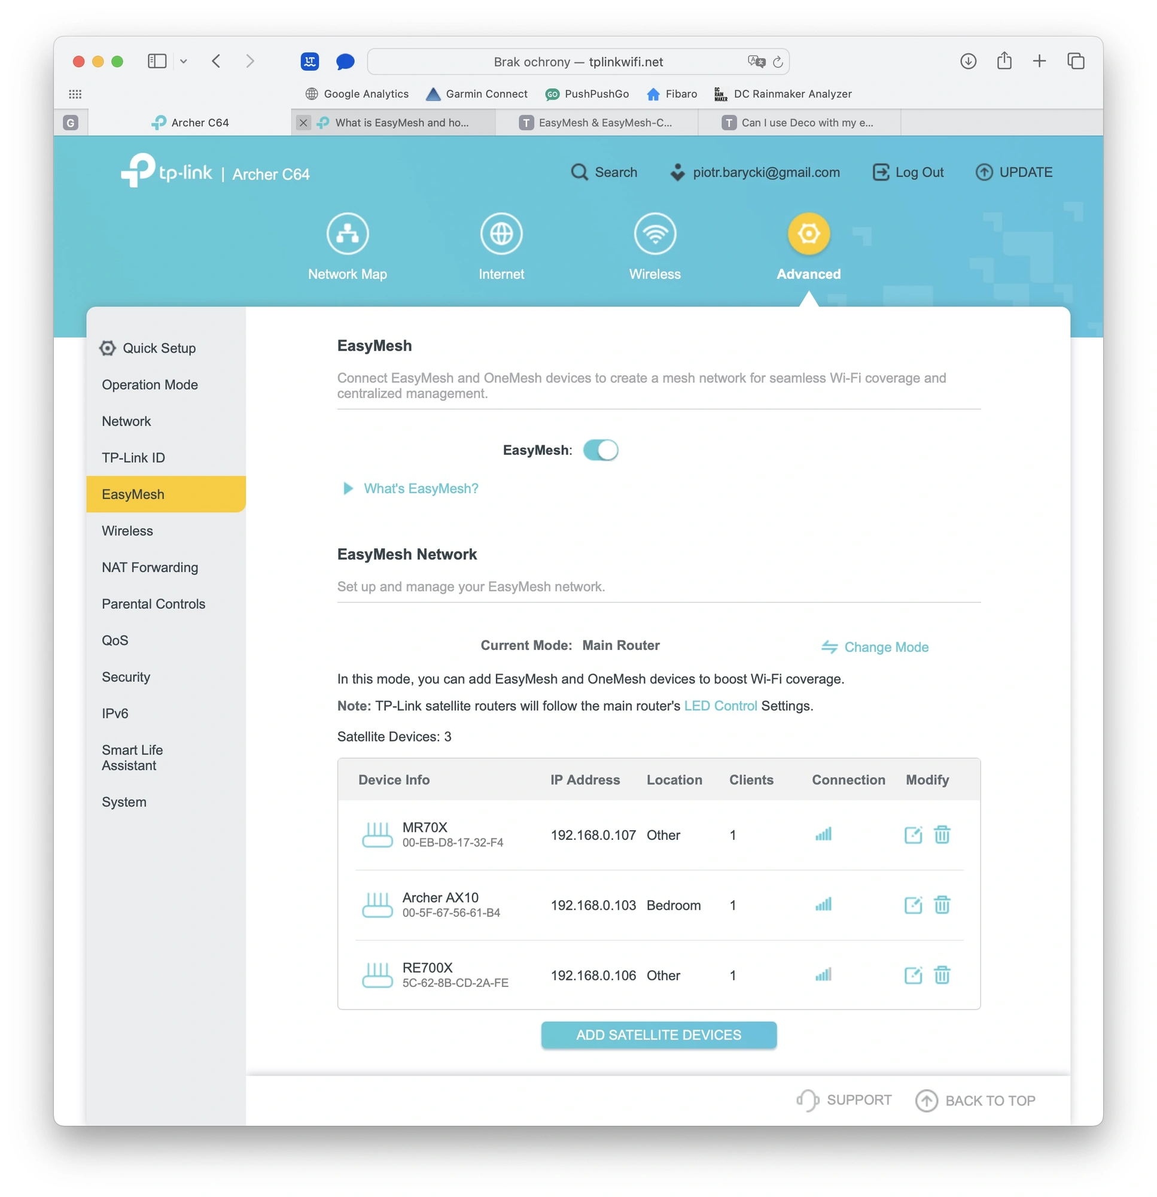Open the blue chat bubble extension icon
The image size is (1157, 1197).
tap(345, 61)
